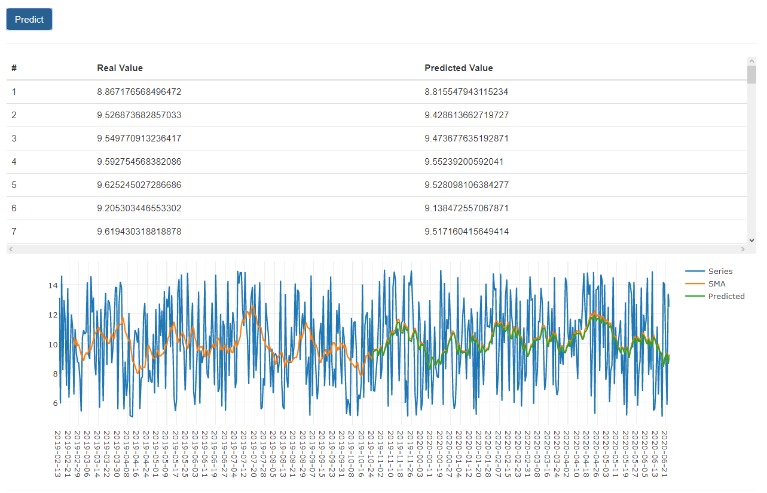The image size is (767, 493).
Task: Click the Real Value column header
Action: tap(120, 68)
